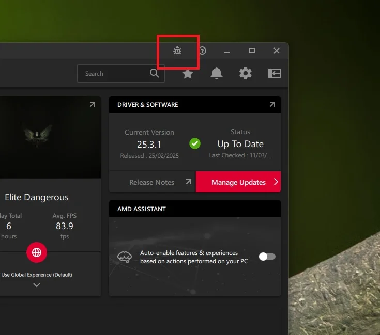Viewport: 380px width, 335px height.
Task: Click the 25.3.1 version number
Action: click(149, 145)
